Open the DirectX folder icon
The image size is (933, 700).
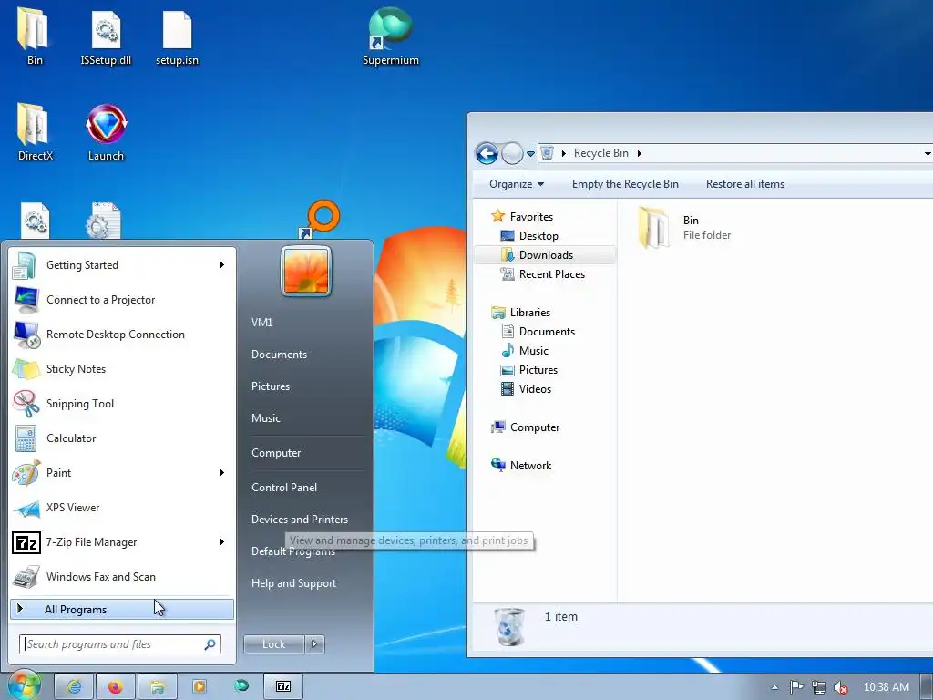tap(35, 131)
